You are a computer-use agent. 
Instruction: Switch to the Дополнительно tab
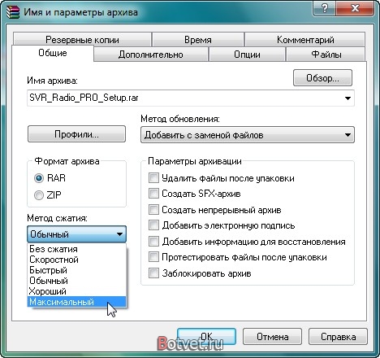151,55
